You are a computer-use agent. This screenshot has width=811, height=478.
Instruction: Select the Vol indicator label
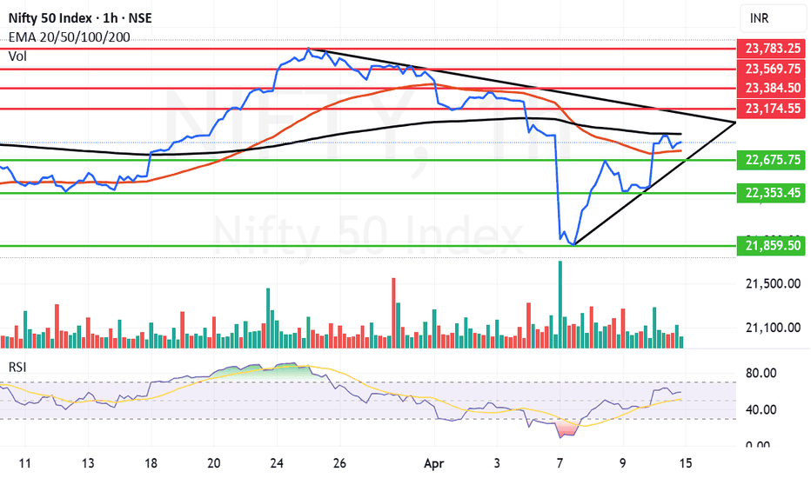click(x=17, y=56)
